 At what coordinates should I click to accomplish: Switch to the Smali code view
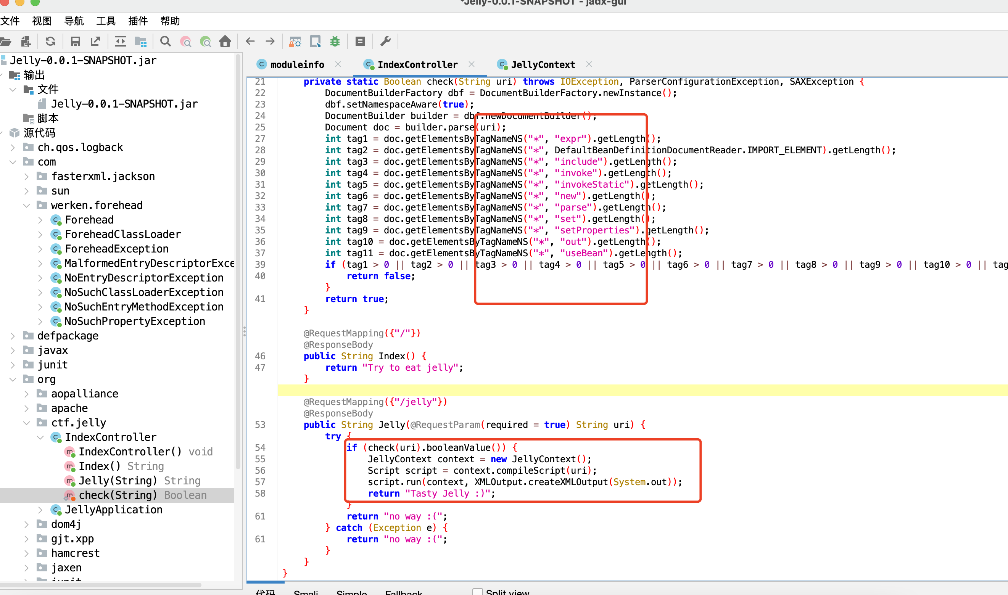pyautogui.click(x=306, y=592)
